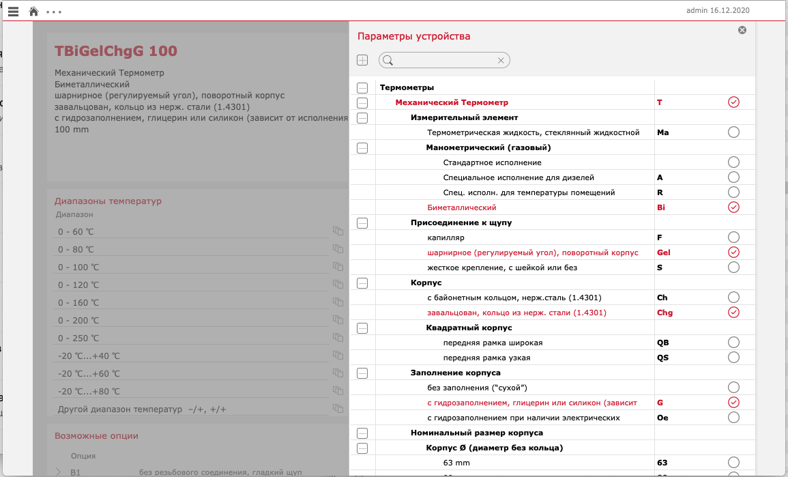Copy the -20 ℃...+60 ℃ range
788x477 pixels.
[338, 373]
